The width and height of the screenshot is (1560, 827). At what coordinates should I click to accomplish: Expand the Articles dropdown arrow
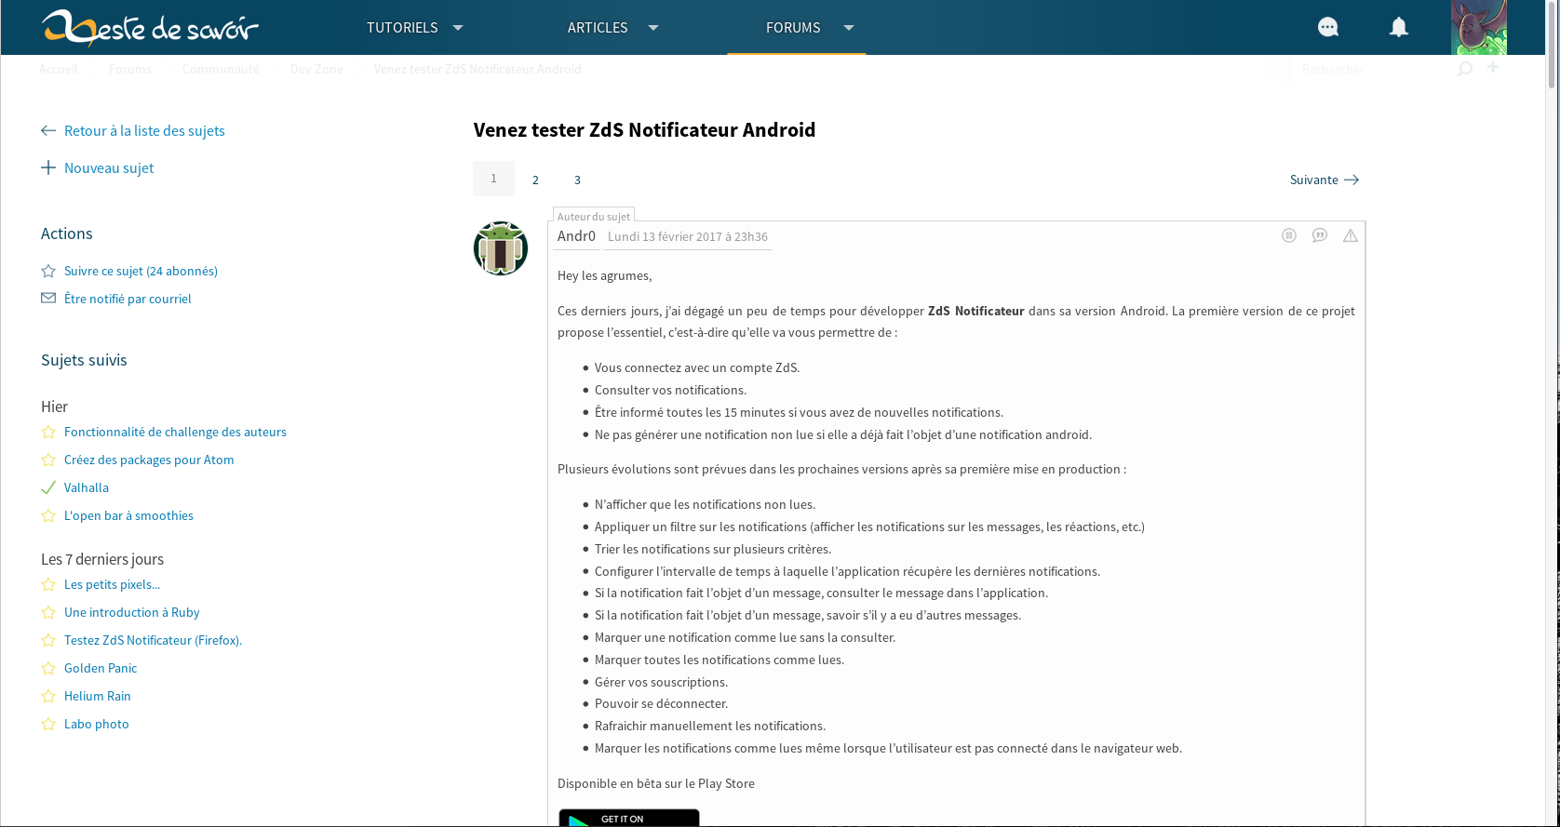653,28
